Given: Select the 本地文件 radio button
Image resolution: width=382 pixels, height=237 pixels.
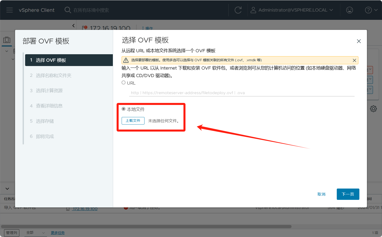Looking at the screenshot, I should tap(124, 109).
